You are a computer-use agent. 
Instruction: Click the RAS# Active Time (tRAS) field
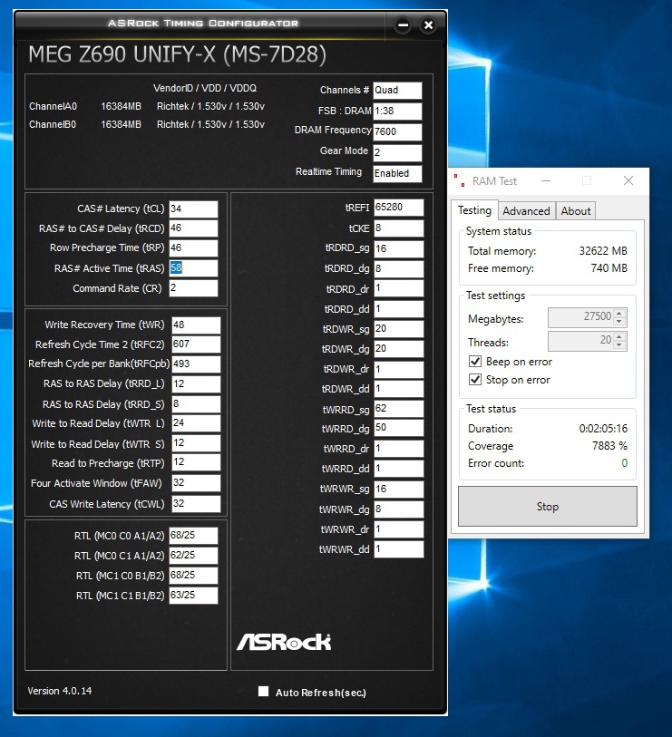click(x=193, y=268)
